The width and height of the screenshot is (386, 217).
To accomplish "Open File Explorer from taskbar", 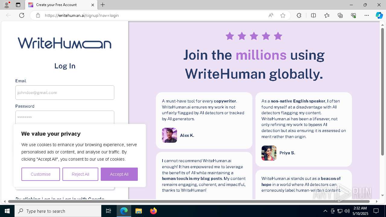I will point(139,211).
